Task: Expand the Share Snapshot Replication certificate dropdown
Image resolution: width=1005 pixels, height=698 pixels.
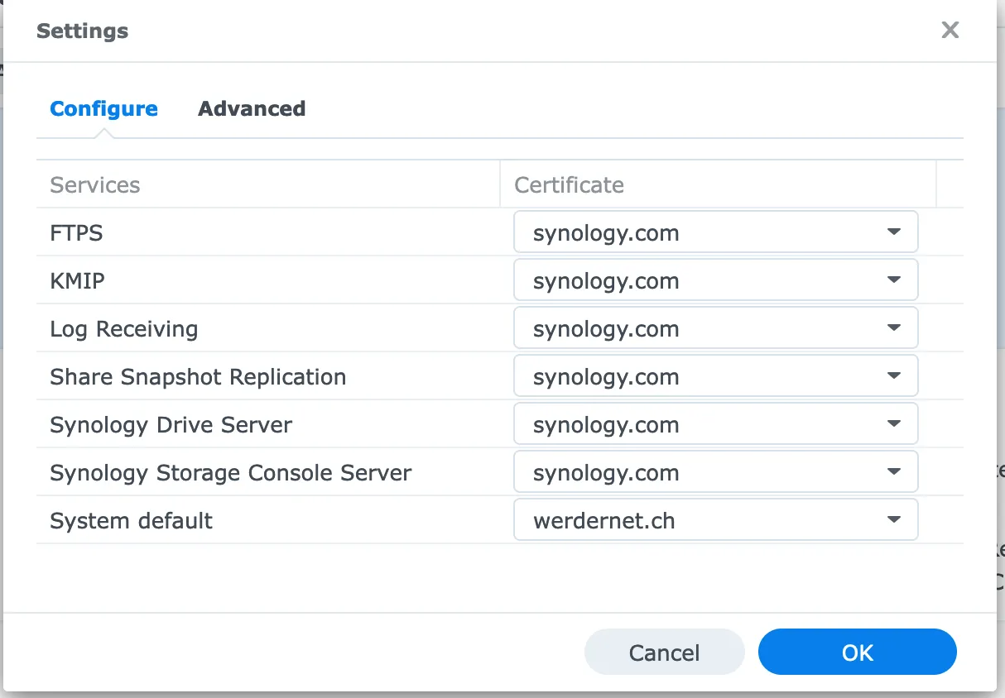Action: (x=715, y=376)
